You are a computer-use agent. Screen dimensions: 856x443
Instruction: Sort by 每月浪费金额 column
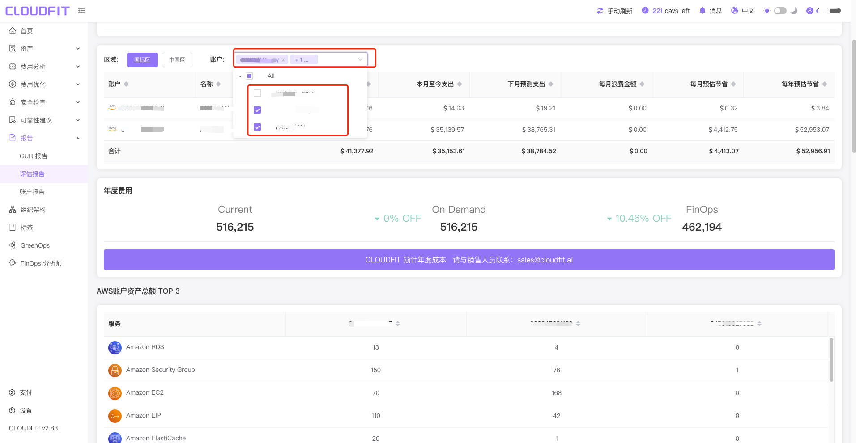click(642, 84)
